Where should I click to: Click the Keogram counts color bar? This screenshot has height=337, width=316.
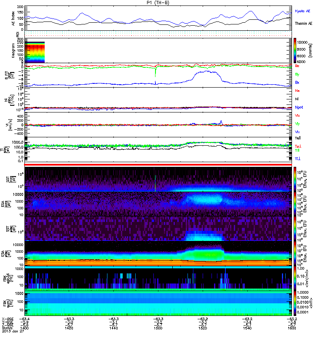click(x=295, y=51)
